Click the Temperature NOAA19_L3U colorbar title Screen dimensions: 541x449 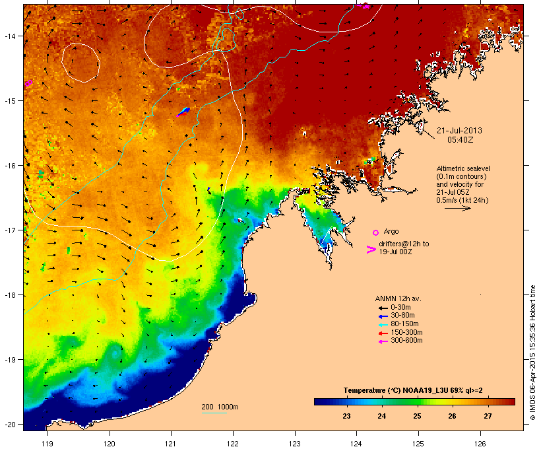[x=413, y=391]
